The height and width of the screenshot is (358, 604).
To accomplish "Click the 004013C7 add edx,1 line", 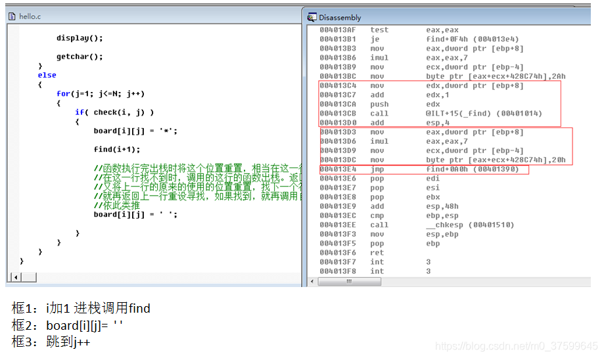I will coord(384,95).
